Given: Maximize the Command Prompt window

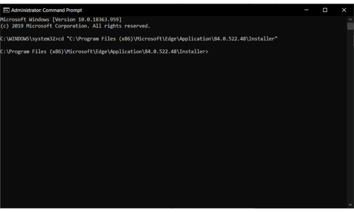Looking at the screenshot, I should tap(325, 10).
